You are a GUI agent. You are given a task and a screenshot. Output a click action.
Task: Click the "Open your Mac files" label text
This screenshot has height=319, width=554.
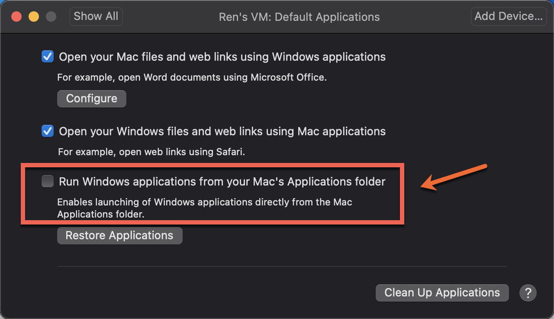(x=222, y=57)
